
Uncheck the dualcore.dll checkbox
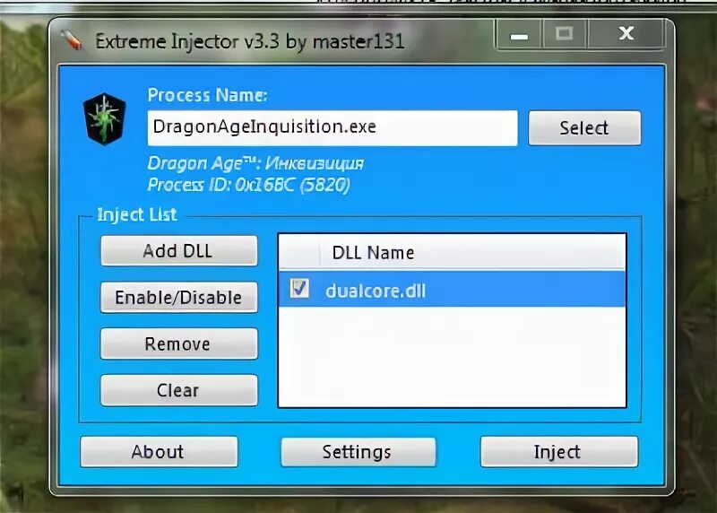click(299, 288)
